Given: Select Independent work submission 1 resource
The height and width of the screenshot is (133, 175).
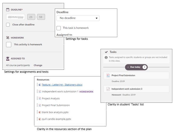Looking at the screenshot, I should click(x=60, y=92).
